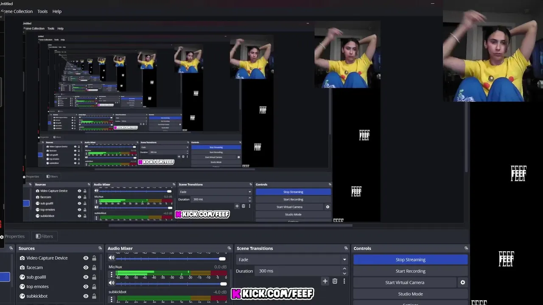The image size is (543, 305).
Task: Open the Tools menu
Action: coord(42,11)
